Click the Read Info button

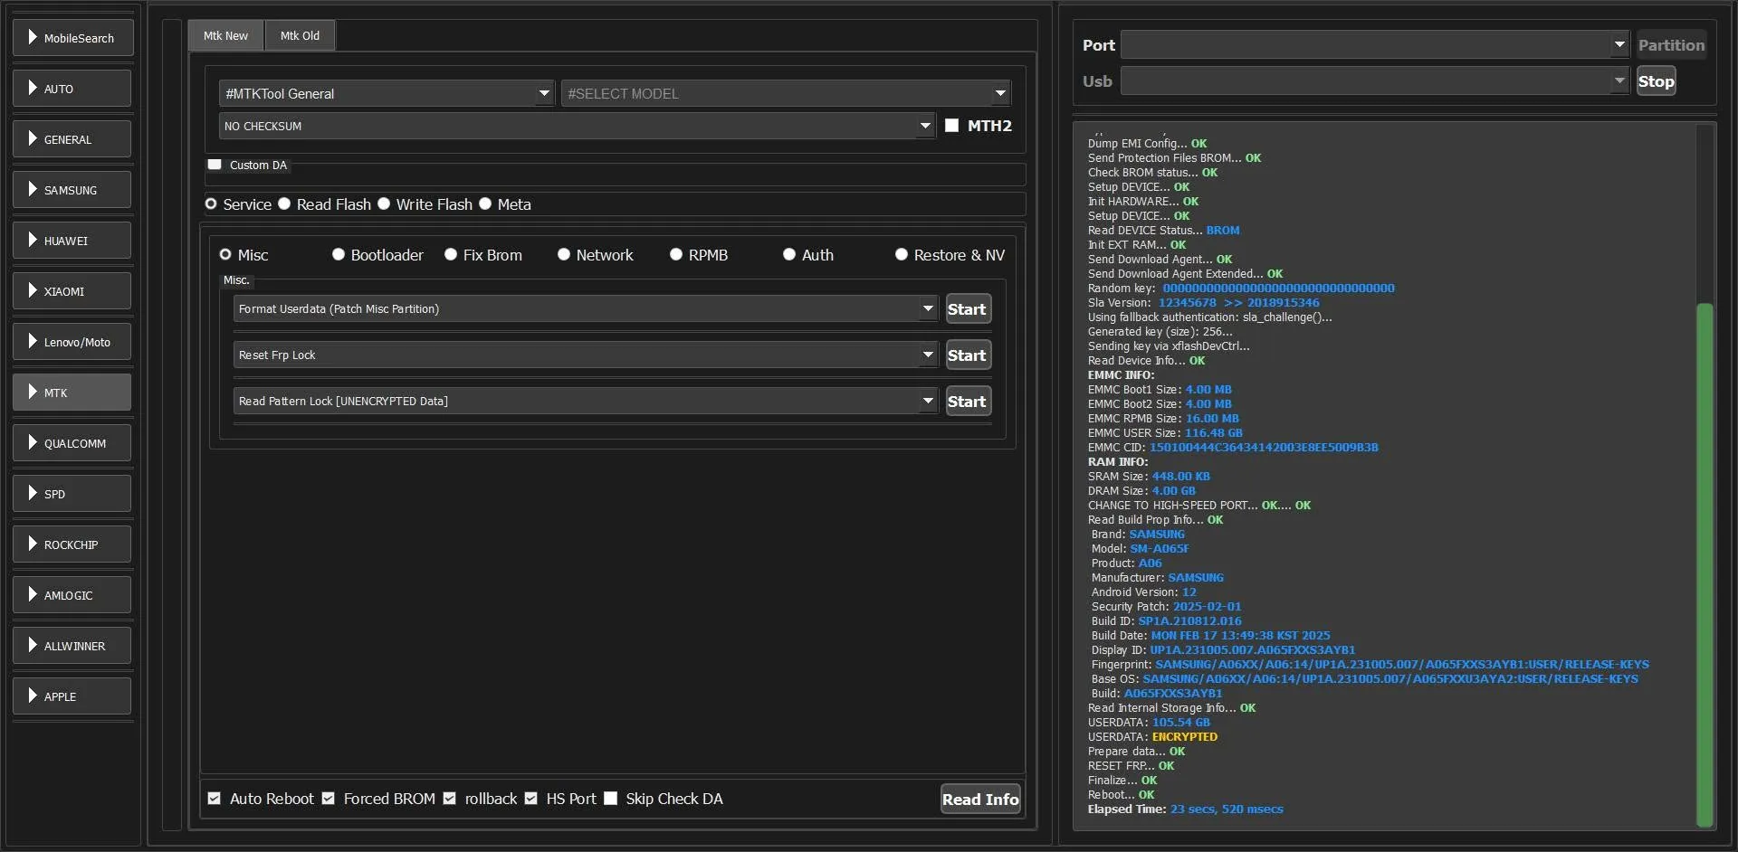pos(980,799)
